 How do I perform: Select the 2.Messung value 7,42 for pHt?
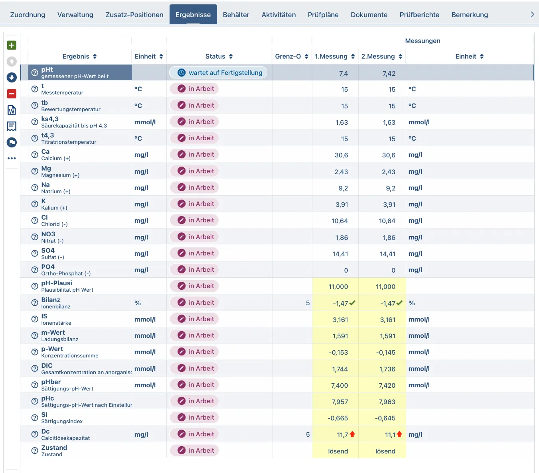point(389,74)
